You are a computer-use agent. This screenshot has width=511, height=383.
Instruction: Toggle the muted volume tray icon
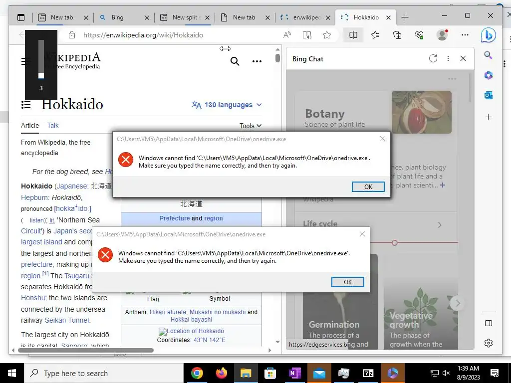tap(446, 373)
